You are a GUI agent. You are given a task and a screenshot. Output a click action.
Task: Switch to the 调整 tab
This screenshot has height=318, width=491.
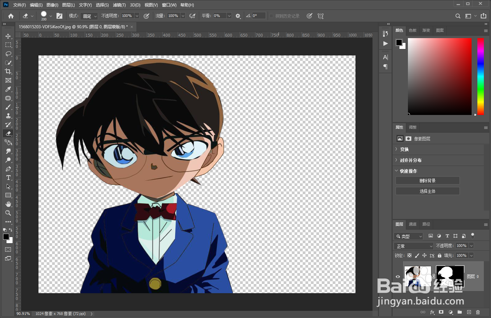point(413,127)
